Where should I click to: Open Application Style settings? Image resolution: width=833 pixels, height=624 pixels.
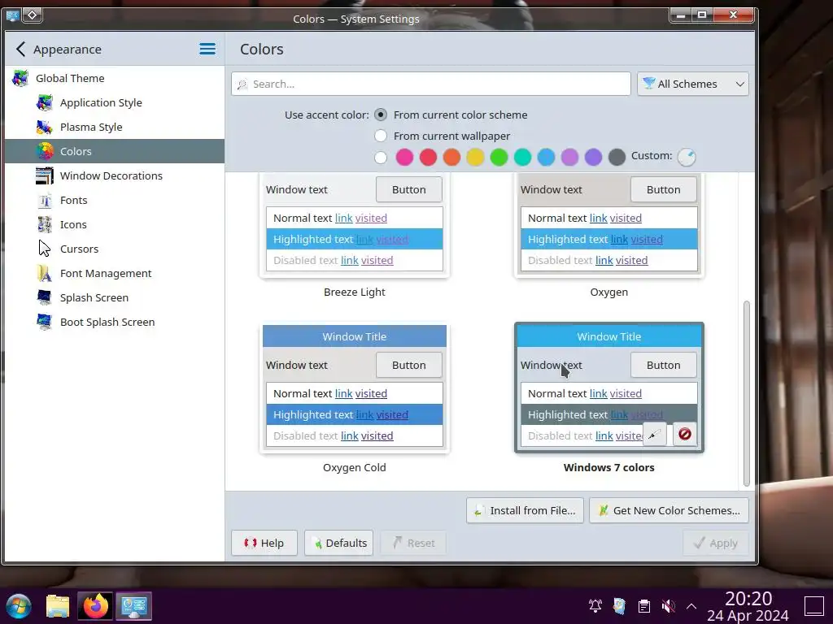point(115,103)
